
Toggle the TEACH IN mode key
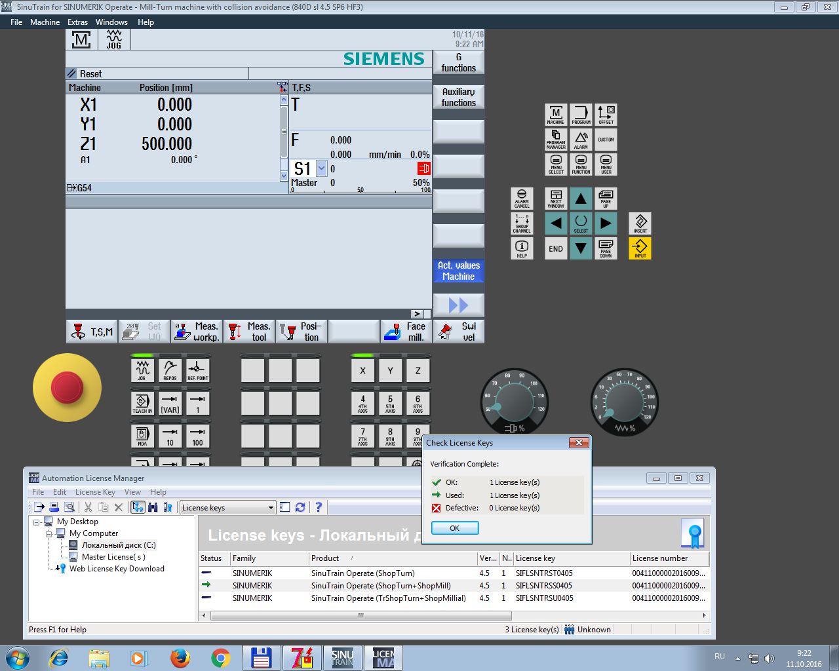click(x=142, y=403)
